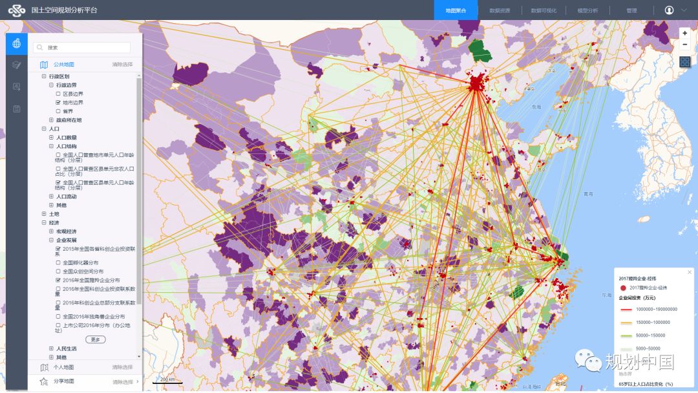
Task: Open the layers stack icon in sidebar
Action: 16,65
